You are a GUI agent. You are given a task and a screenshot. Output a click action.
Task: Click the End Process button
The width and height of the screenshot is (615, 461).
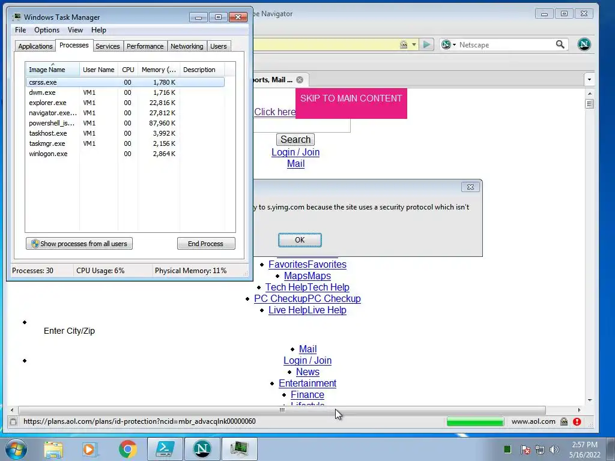click(x=206, y=244)
